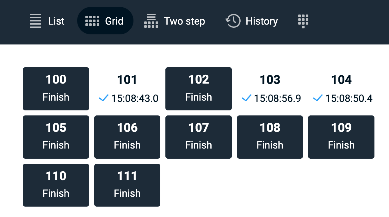The image size is (389, 217).
Task: Click checkmark icon beside 15:08:50.4
Action: (x=318, y=98)
